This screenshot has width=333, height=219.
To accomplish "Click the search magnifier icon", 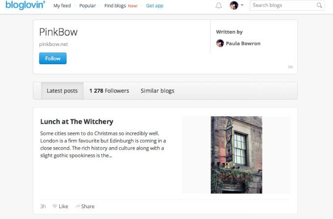I will 319,5.
